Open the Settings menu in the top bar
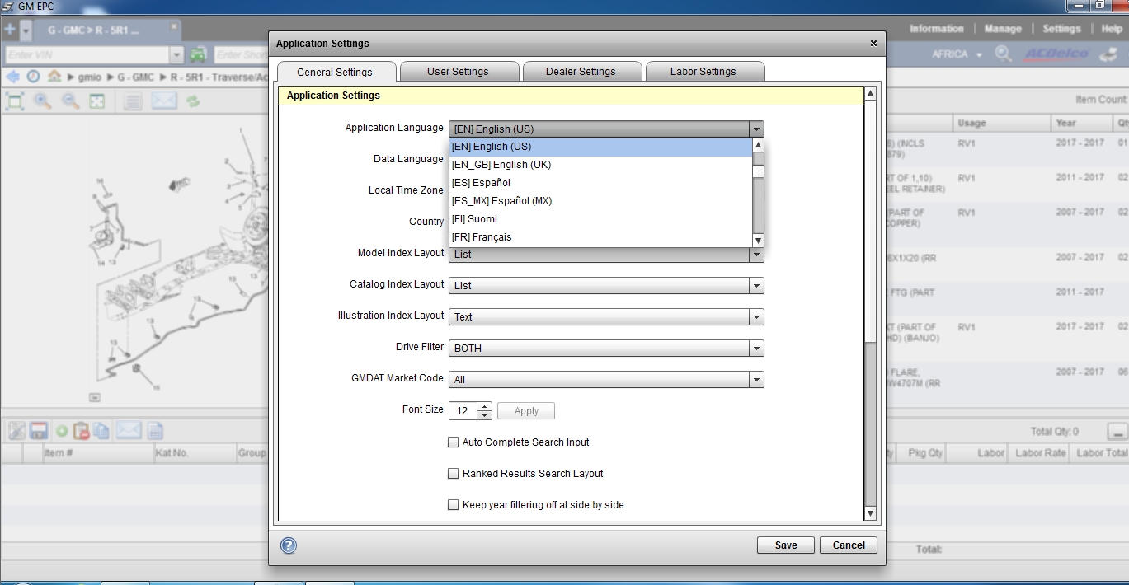The image size is (1129, 585). click(1061, 29)
